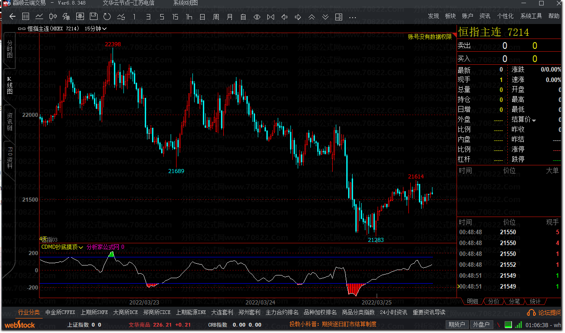Open the 发现 menu
Screen dimensions: 565x333
pos(433,16)
